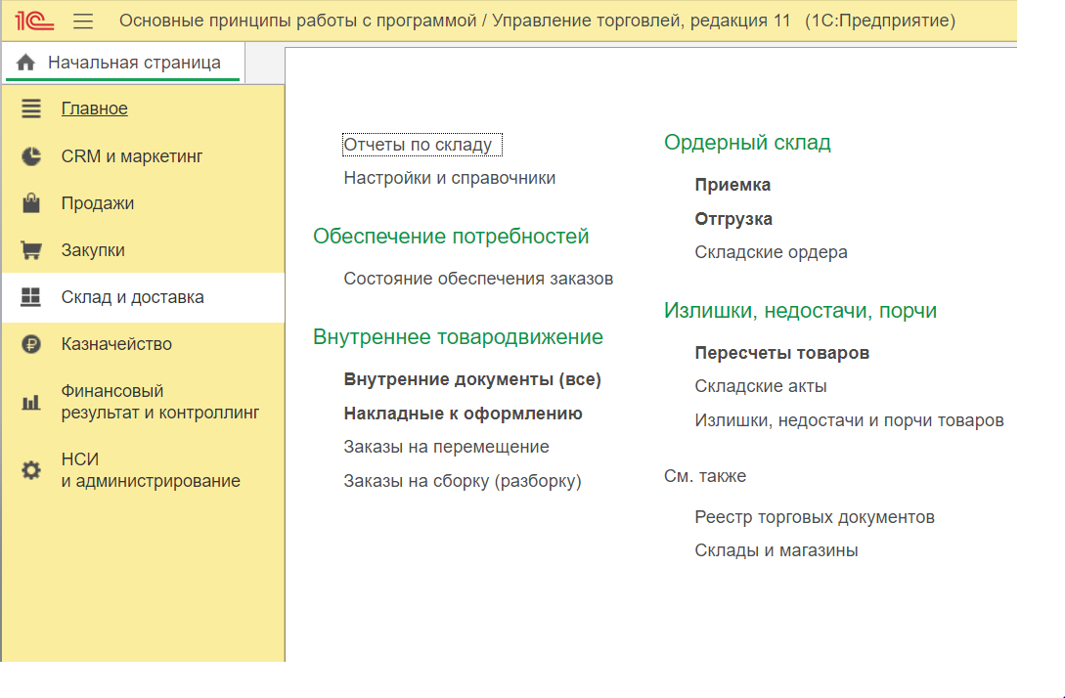Screen dimensions: 1065x698
Task: Open the hamburger main menu icon
Action: [83, 21]
